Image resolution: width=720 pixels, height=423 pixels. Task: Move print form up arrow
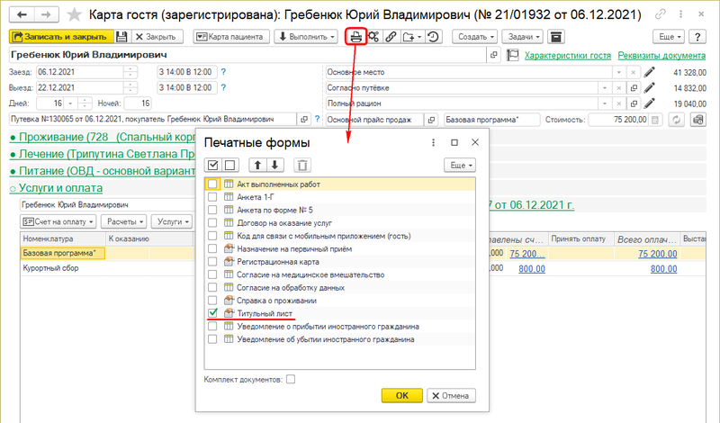click(x=257, y=165)
